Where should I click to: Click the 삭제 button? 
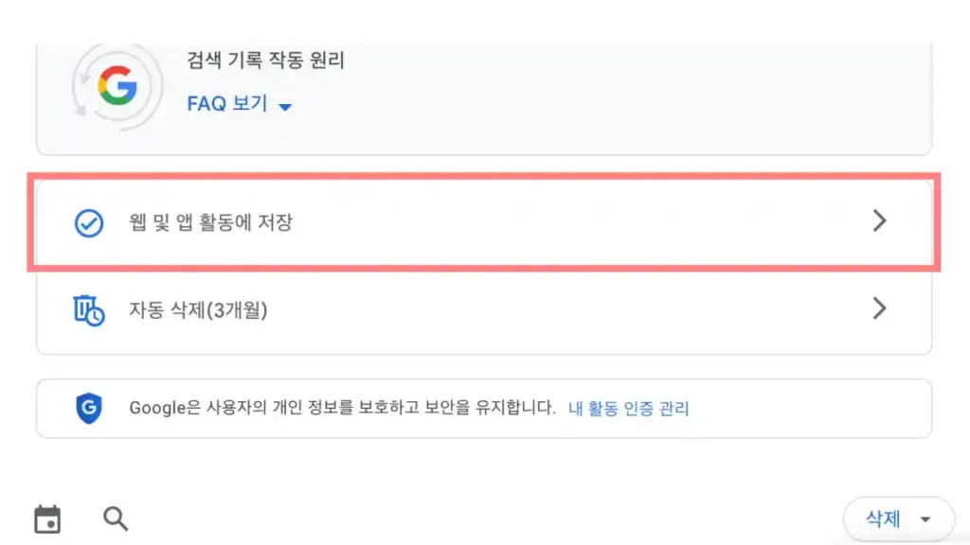tap(881, 518)
